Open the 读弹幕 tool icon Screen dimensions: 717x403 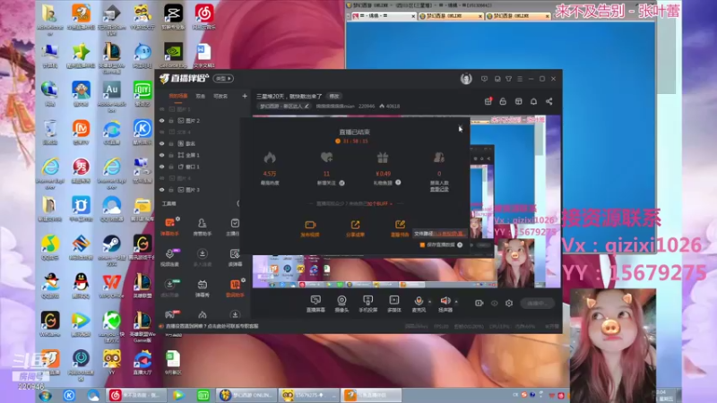(x=235, y=257)
